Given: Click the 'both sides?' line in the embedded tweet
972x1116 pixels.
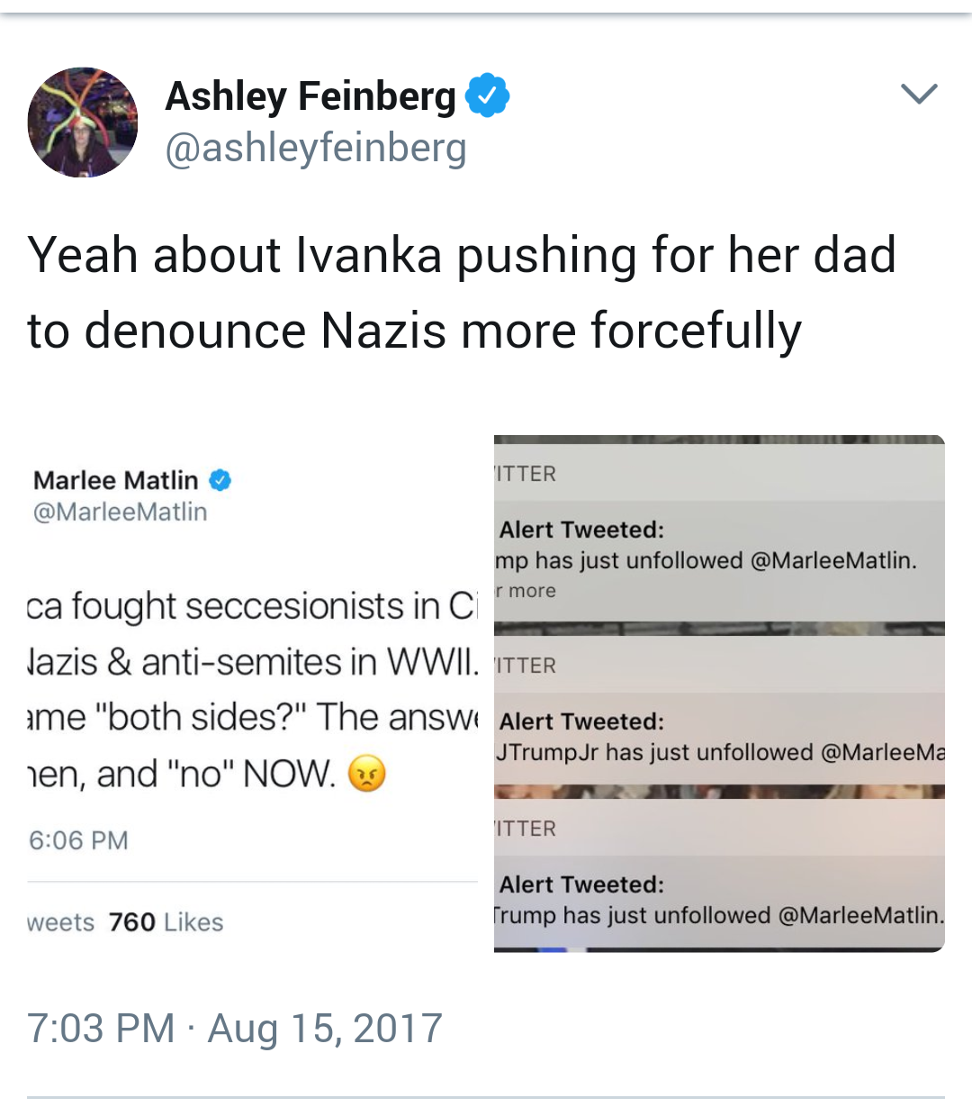Looking at the screenshot, I should point(252,718).
